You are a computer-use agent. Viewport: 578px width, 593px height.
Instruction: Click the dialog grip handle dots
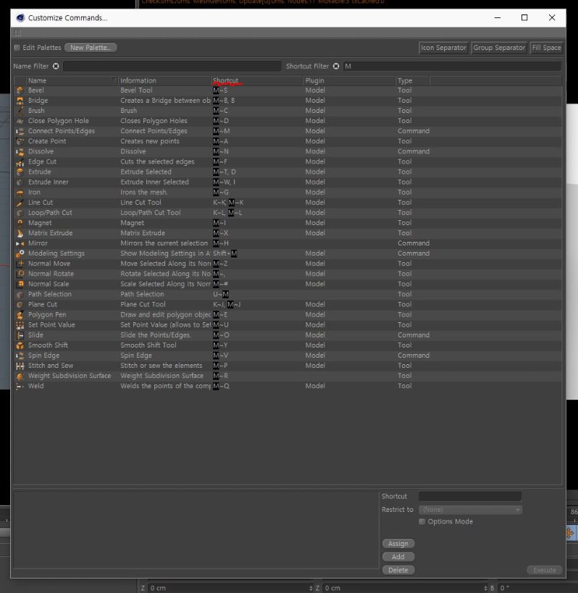tap(17, 33)
